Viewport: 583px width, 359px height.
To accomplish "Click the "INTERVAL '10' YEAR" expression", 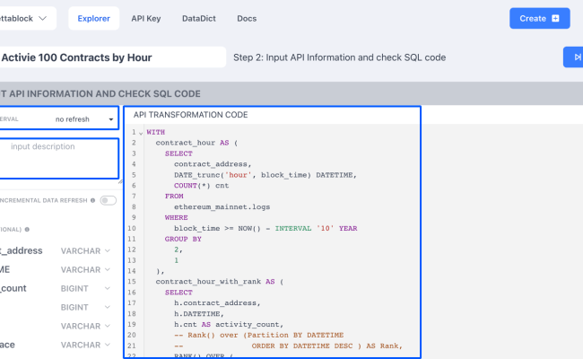I will click(x=316, y=229).
